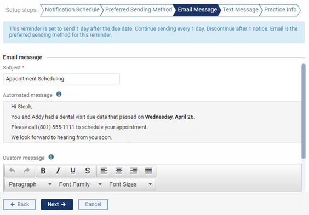Apply Italic formatting in the editor
This screenshot has height=215, width=309.
pos(58,171)
